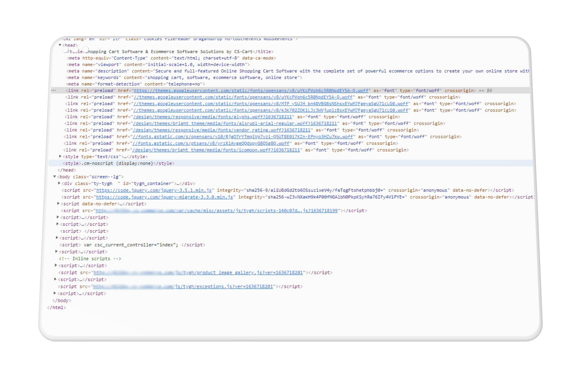Click the "== $0" marker on the selected row
Screen dimensions: 581x370
[485, 91]
